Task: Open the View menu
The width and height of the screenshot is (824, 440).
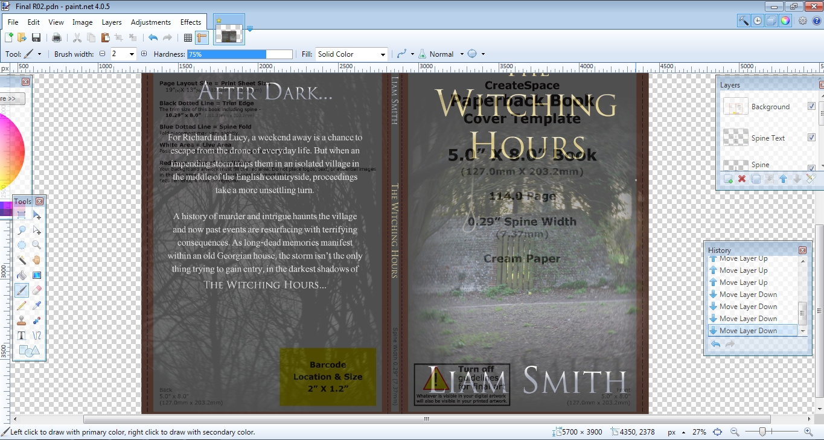Action: (x=56, y=22)
